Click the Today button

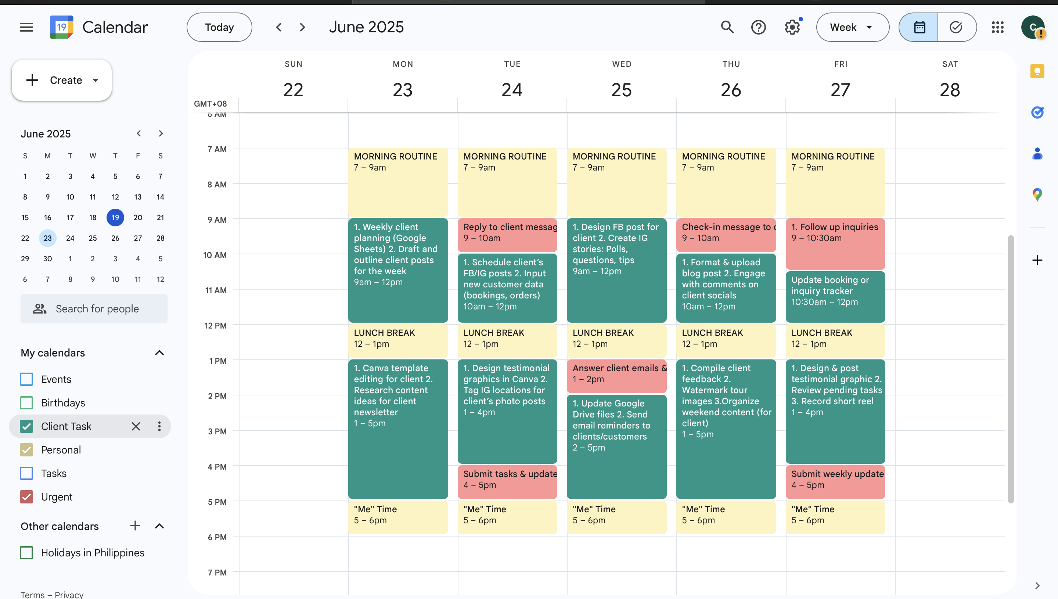[219, 27]
